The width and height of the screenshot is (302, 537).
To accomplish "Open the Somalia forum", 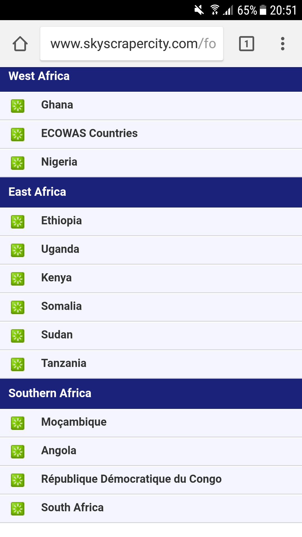I will (61, 306).
